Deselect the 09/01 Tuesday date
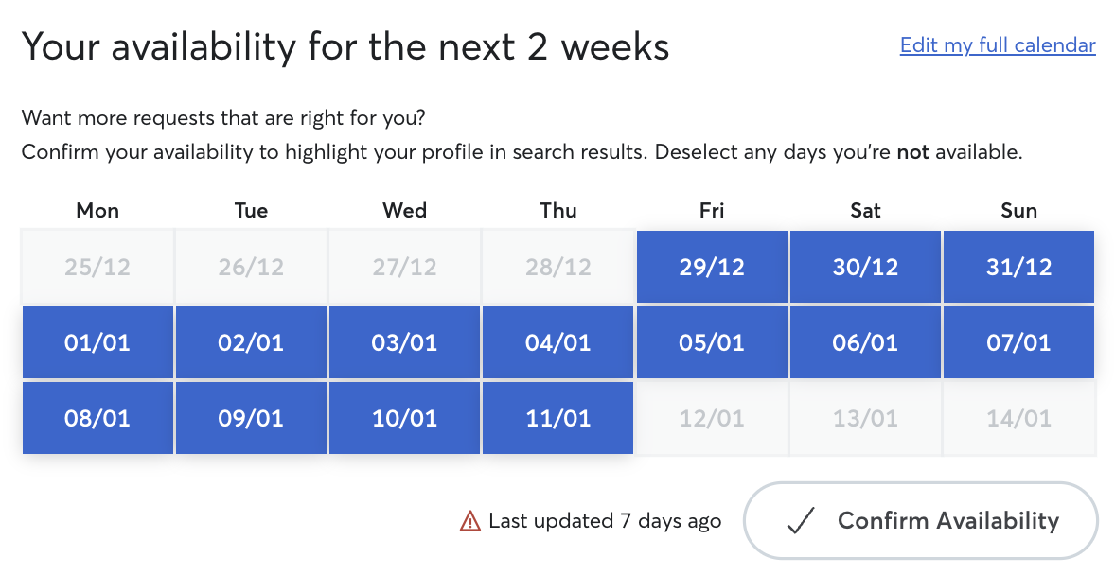 251,418
